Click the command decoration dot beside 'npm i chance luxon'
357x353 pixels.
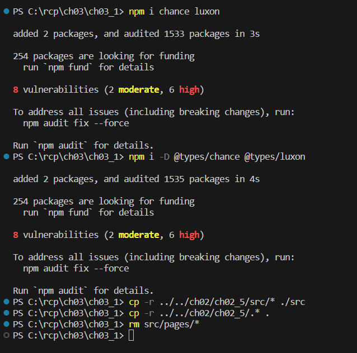(x=6, y=11)
